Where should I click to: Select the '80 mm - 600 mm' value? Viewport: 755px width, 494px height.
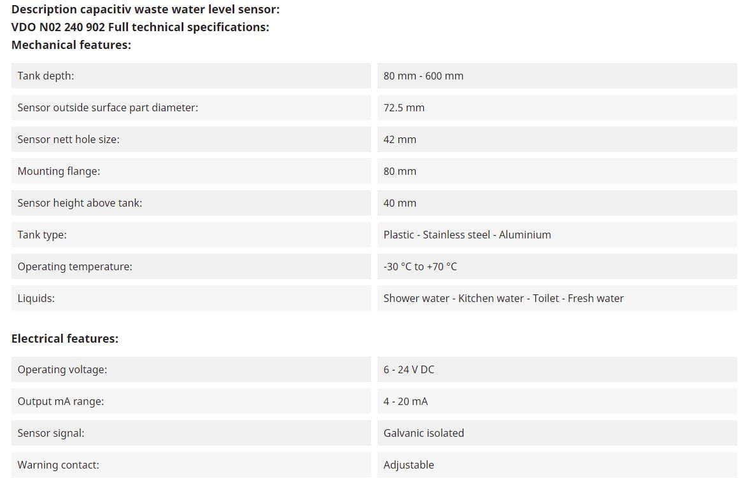[x=423, y=76]
